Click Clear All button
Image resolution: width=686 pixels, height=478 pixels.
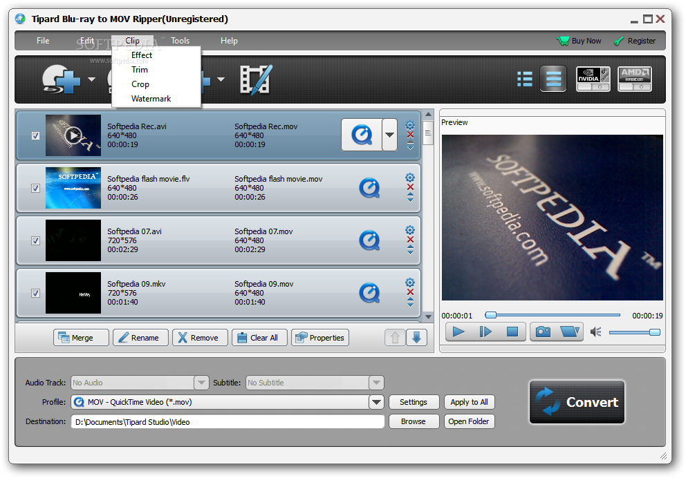259,338
